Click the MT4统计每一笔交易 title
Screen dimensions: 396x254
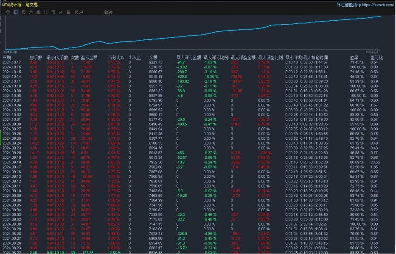(x=20, y=5)
